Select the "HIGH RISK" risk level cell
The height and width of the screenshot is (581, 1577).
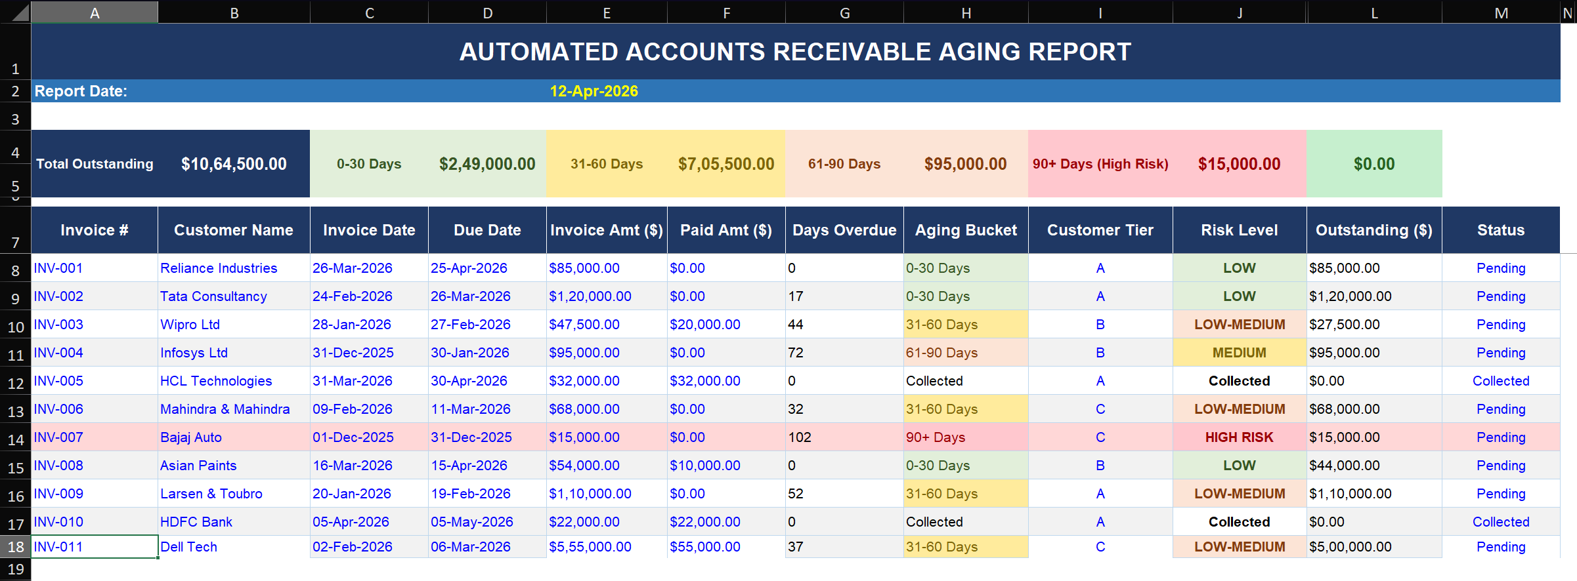point(1240,437)
